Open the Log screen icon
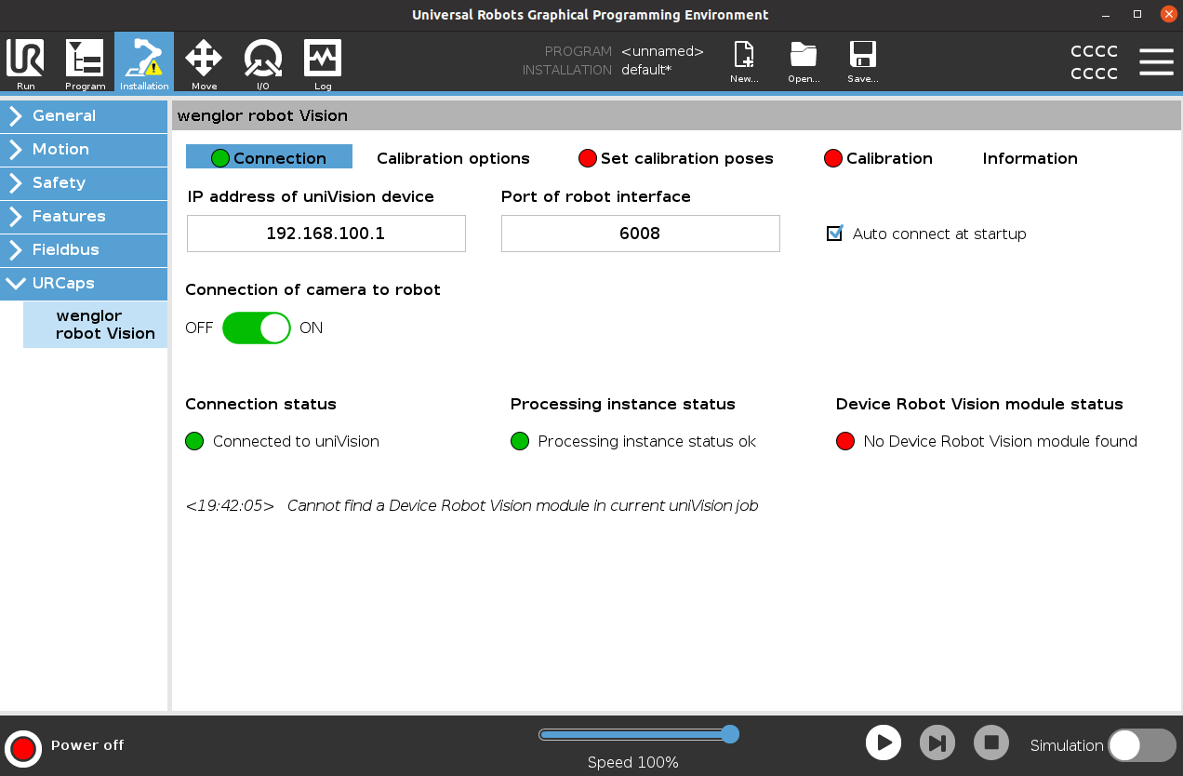This screenshot has width=1183, height=776. pyautogui.click(x=323, y=63)
